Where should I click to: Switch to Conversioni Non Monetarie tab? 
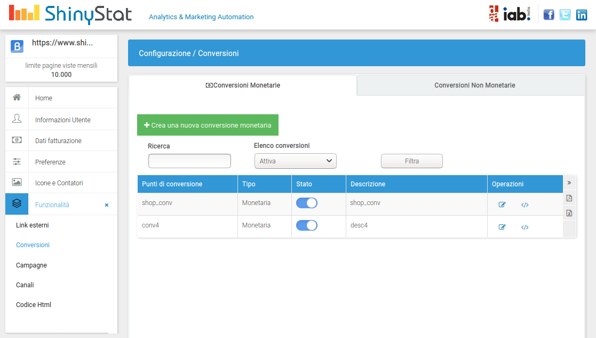[474, 85]
